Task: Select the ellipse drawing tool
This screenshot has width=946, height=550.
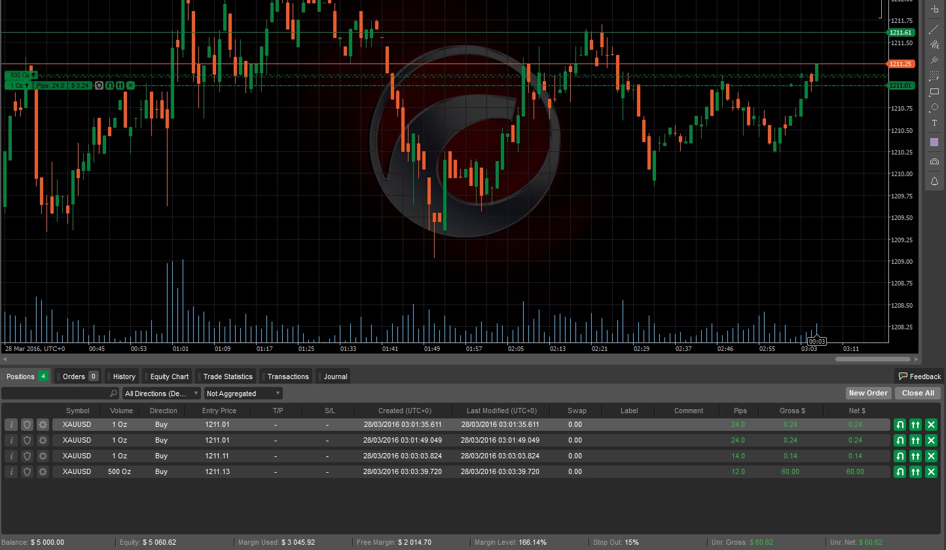Action: pyautogui.click(x=934, y=107)
